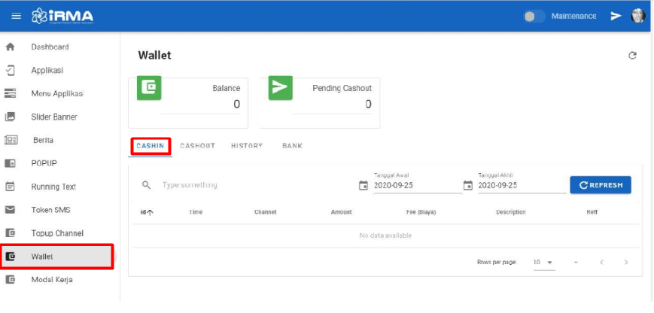This screenshot has height=313, width=654.
Task: Open the BANK tab
Action: 292,146
